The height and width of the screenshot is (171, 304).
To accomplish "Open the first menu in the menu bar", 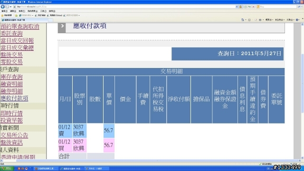I will pyautogui.click(x=4, y=11).
